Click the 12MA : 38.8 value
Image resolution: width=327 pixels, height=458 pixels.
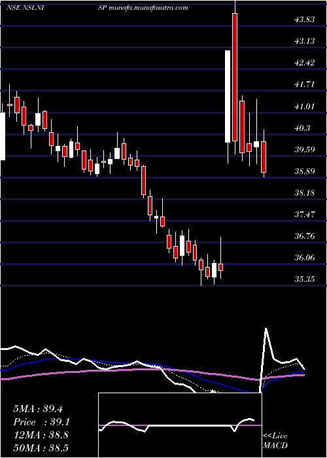pyautogui.click(x=41, y=435)
